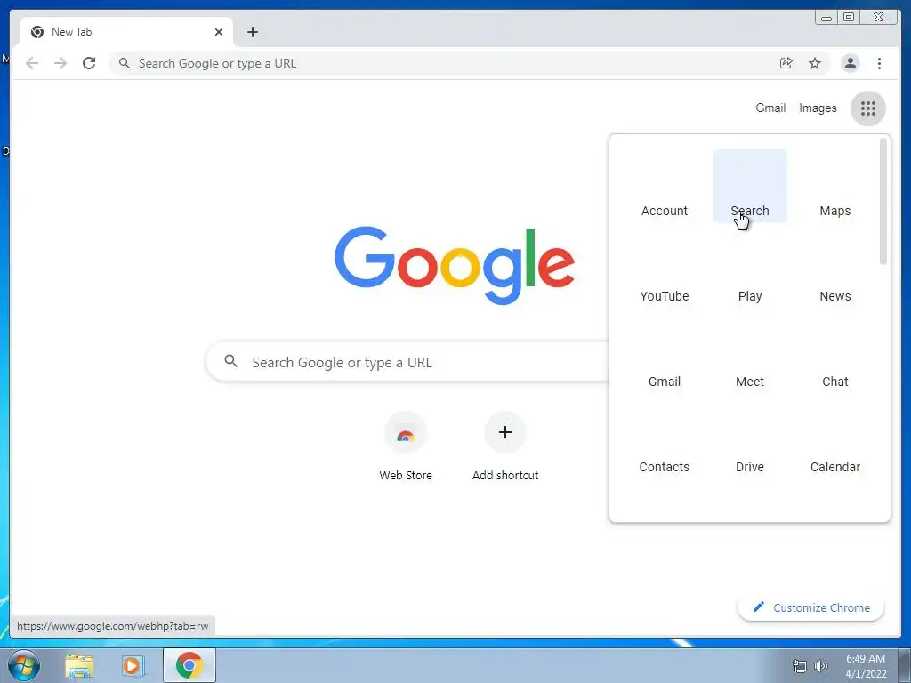Image resolution: width=911 pixels, height=683 pixels.
Task: Click the share page icon
Action: pos(786,63)
